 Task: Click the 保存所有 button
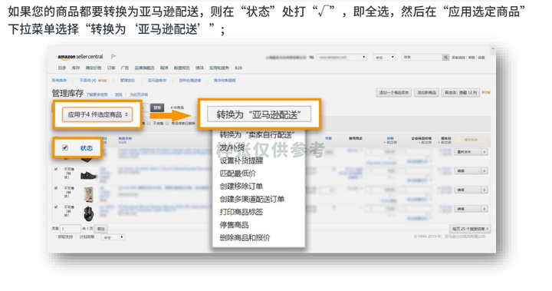(471, 140)
